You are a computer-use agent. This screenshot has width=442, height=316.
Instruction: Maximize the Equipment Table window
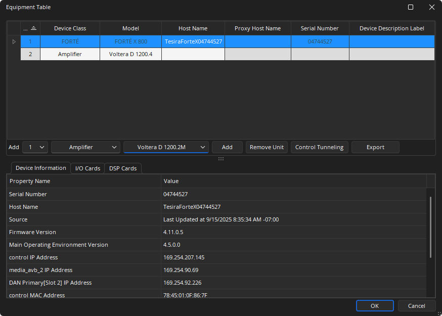411,7
